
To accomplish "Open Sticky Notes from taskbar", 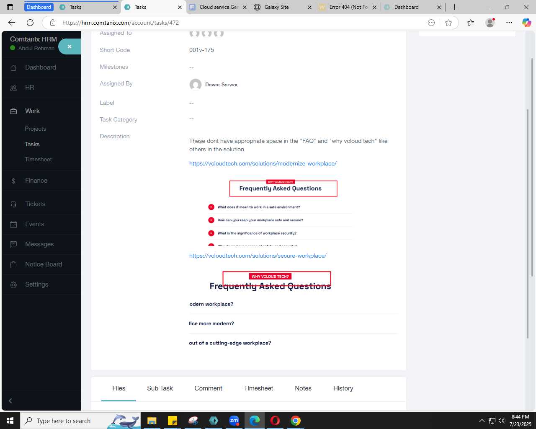I will (x=172, y=421).
